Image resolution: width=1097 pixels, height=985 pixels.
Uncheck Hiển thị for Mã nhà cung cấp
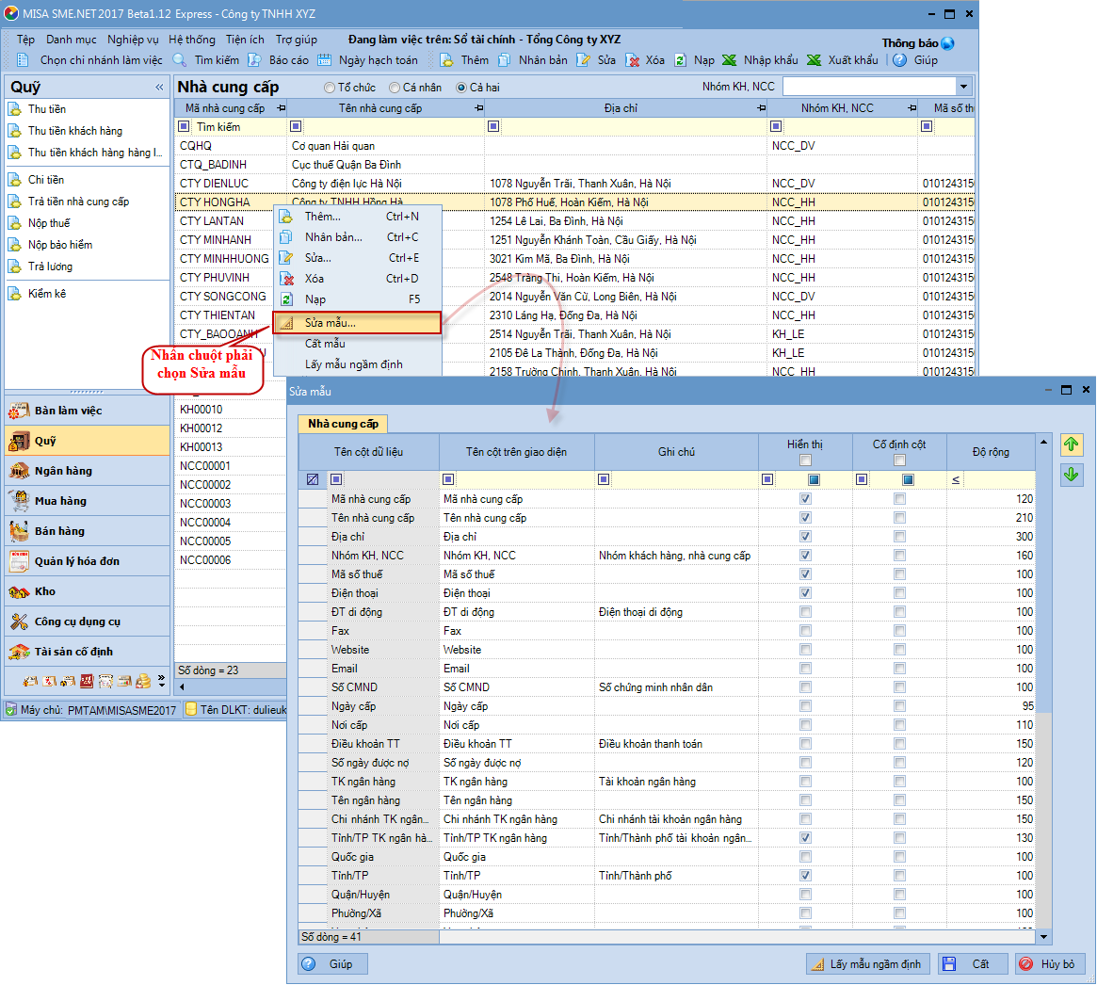pyautogui.click(x=806, y=499)
